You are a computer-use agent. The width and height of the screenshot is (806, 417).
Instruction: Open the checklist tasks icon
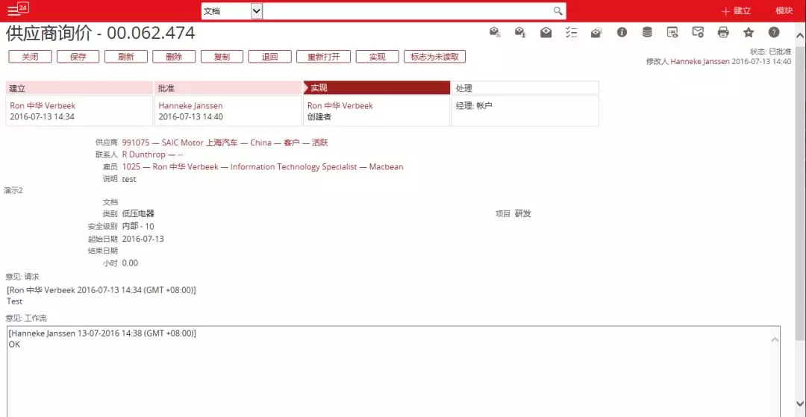(x=572, y=32)
